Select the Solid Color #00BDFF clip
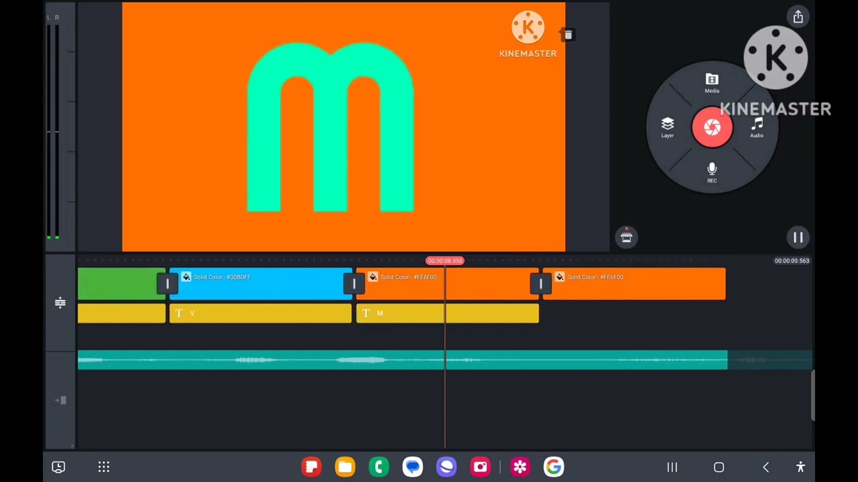Viewport: 858px width, 482px height. pyautogui.click(x=260, y=284)
